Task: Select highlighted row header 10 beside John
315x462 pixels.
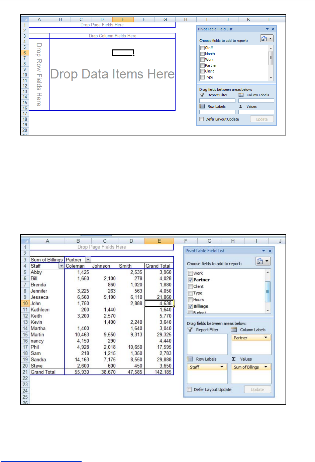Action: click(x=25, y=303)
